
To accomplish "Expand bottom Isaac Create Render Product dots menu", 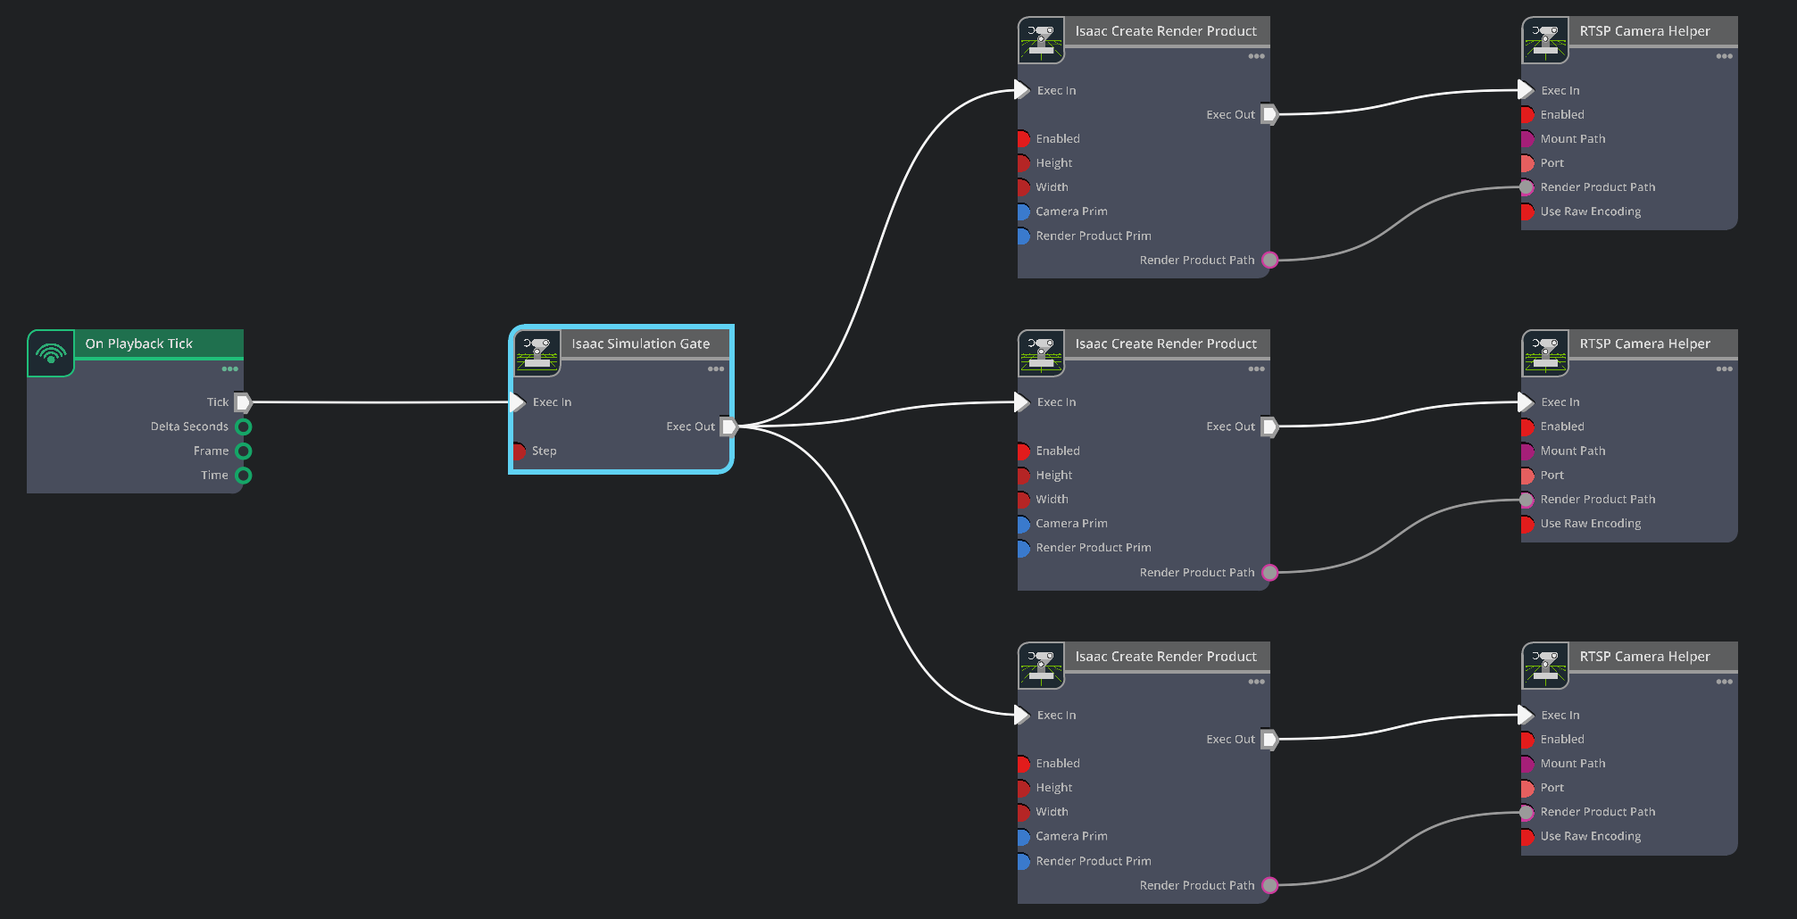I will tap(1256, 682).
